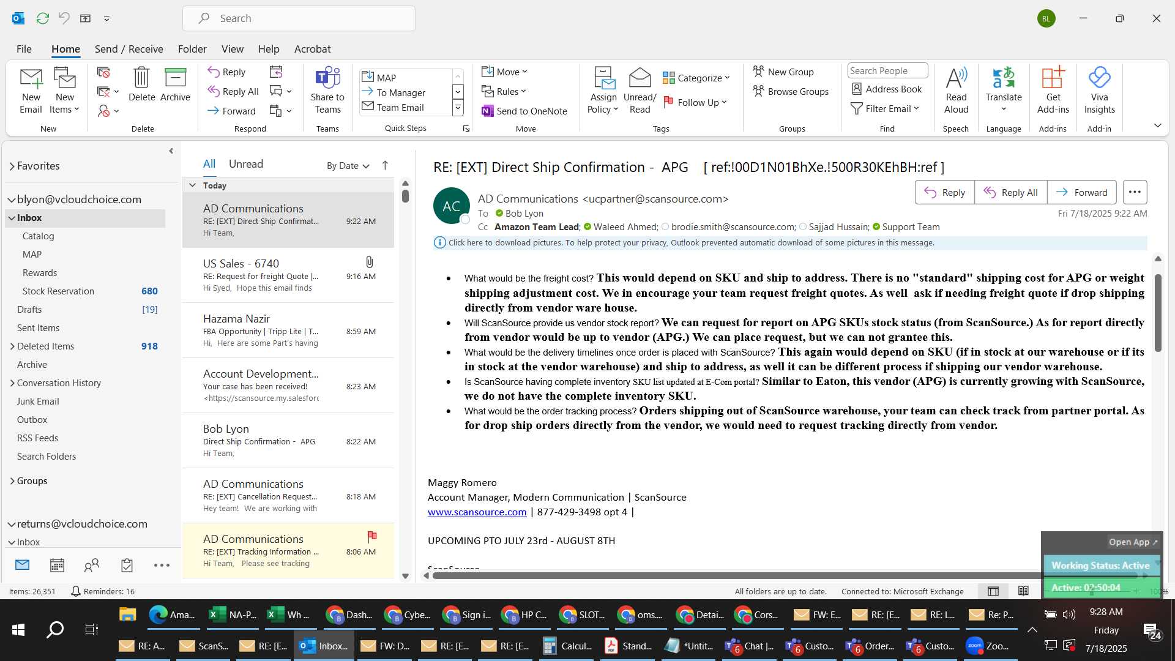
Task: Click the message body vertical scrollbar
Action: point(1158,313)
